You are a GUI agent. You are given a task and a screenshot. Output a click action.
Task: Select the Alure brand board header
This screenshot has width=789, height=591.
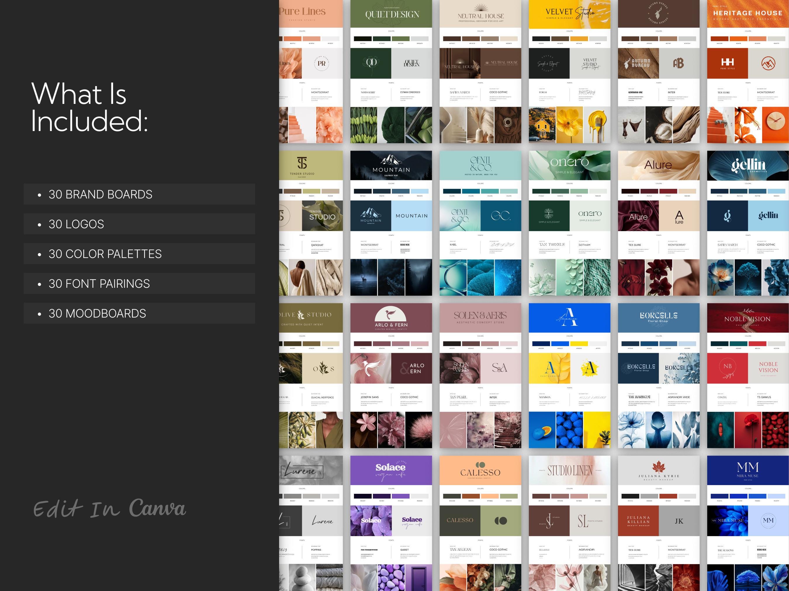tap(659, 165)
